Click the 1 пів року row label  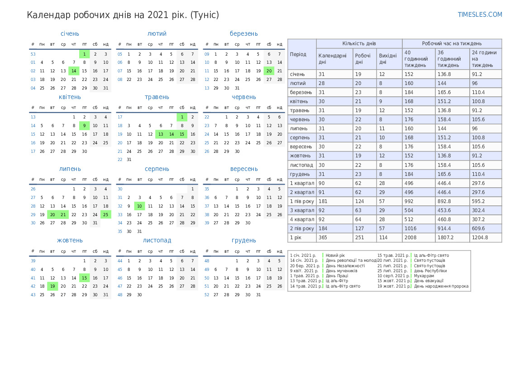tap(301, 201)
